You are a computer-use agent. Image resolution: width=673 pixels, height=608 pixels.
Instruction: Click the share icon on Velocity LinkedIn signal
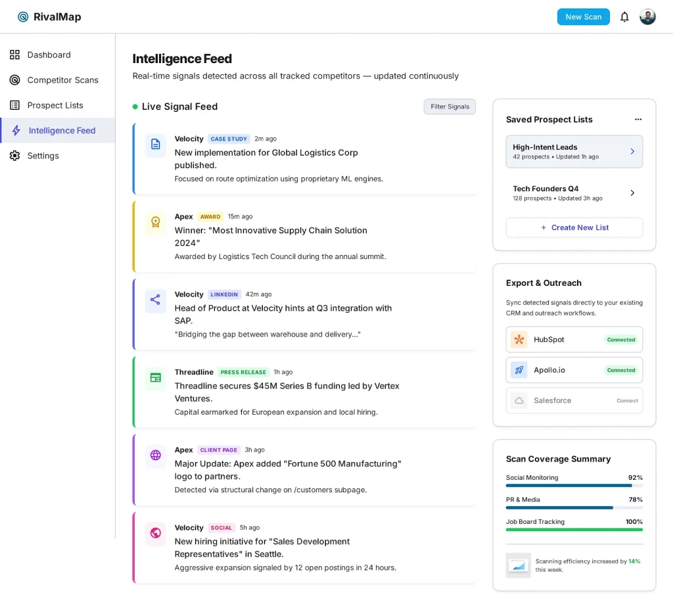(155, 300)
